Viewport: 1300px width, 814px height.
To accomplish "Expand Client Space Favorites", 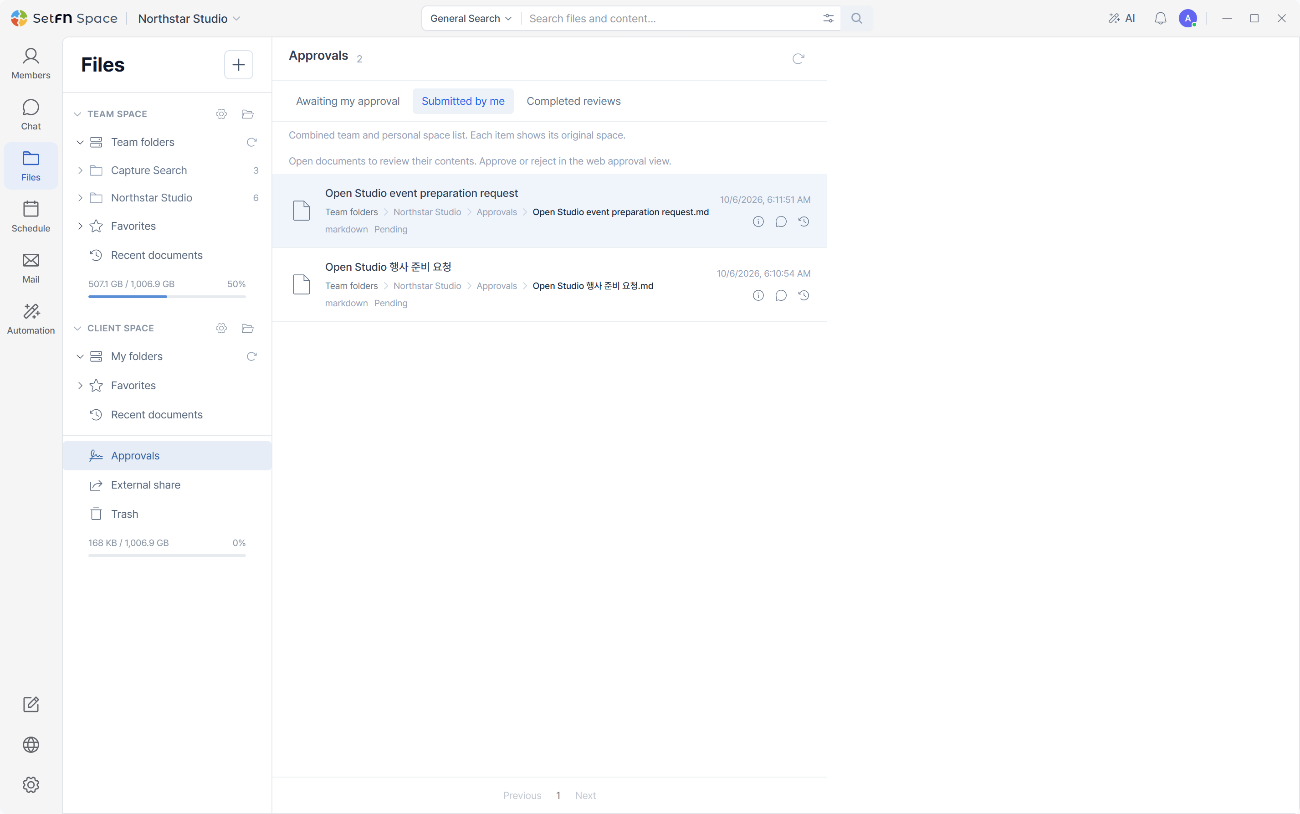I will 80,386.
